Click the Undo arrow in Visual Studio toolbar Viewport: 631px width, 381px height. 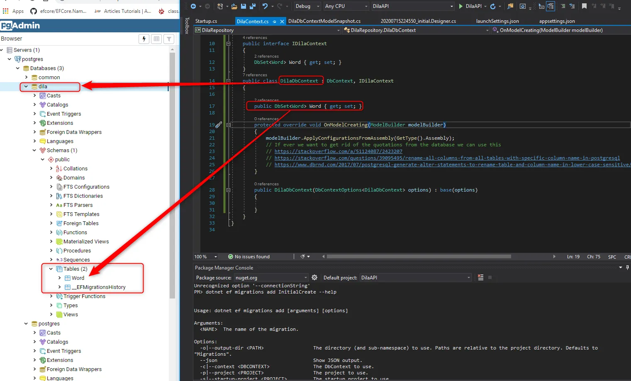(x=265, y=6)
